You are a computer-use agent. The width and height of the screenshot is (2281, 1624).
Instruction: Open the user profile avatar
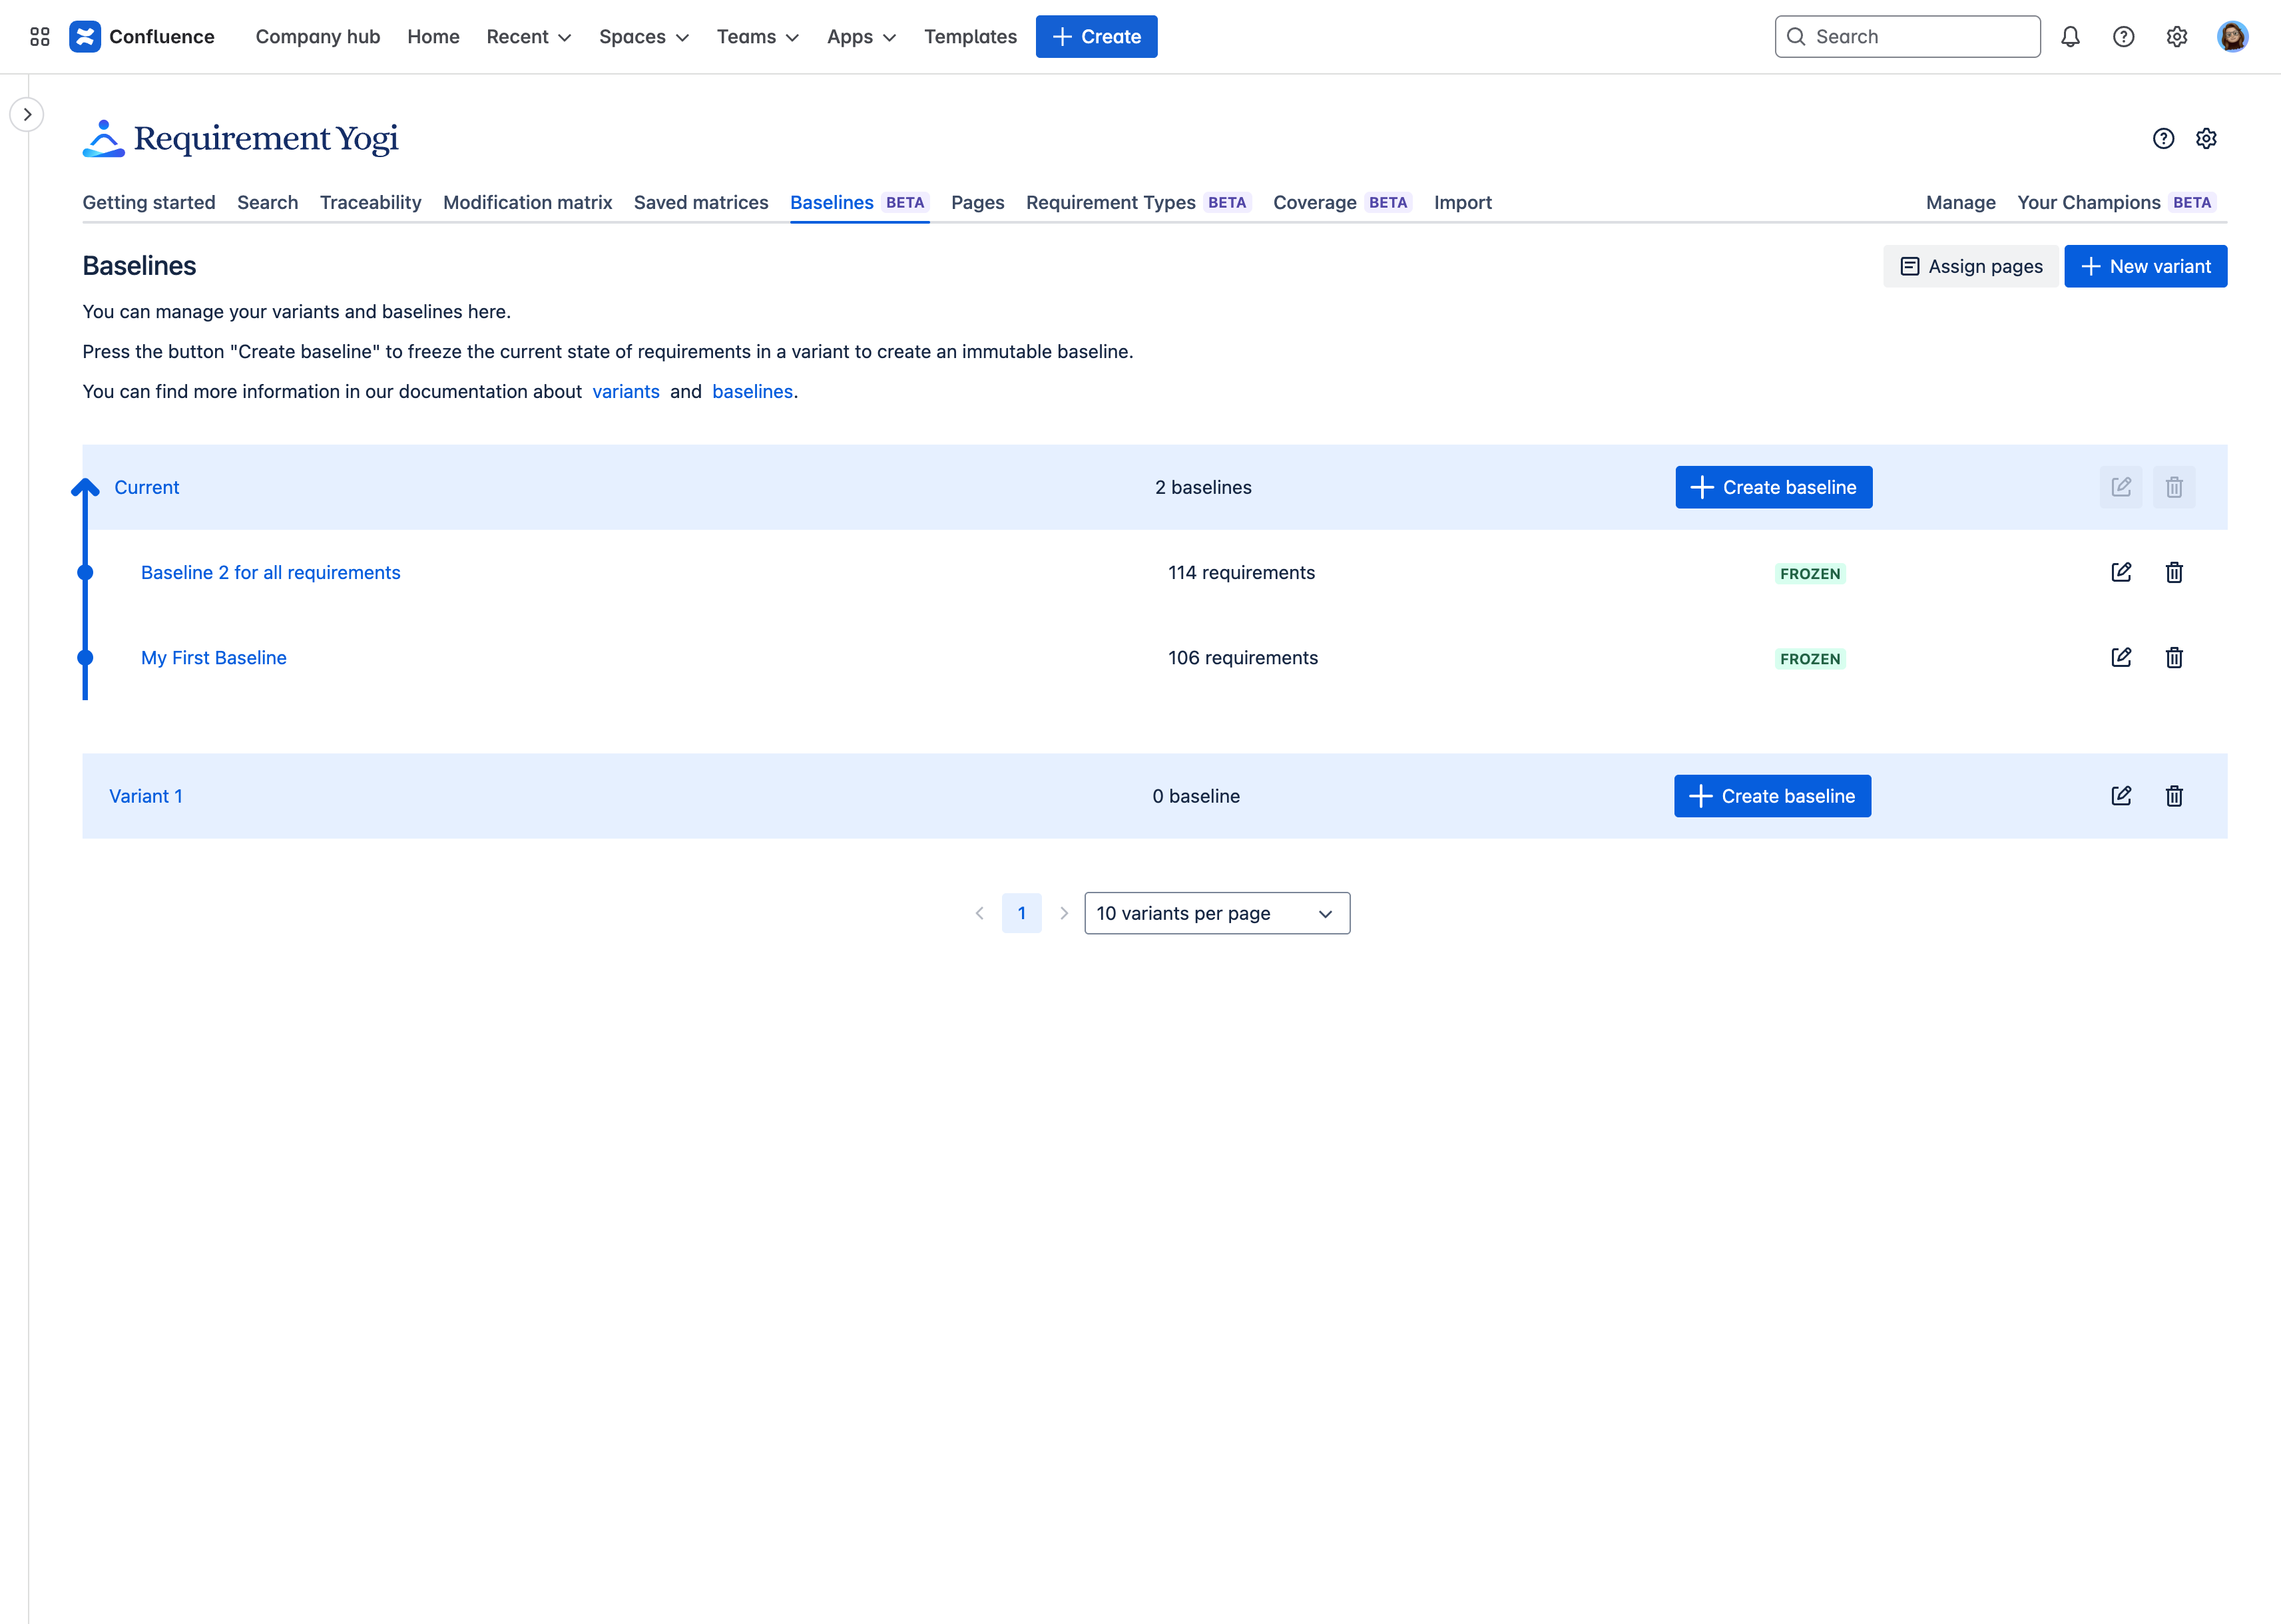(2232, 37)
